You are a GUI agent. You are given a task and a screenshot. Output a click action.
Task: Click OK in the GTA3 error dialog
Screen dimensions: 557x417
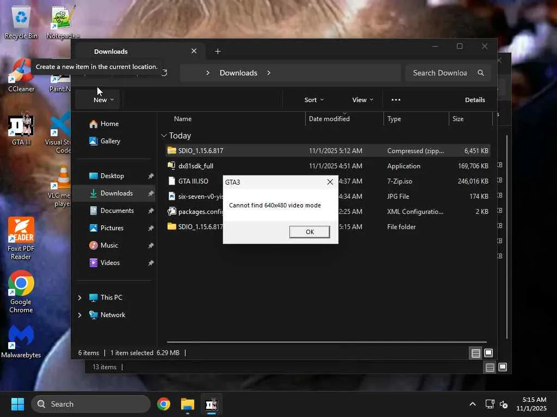point(310,232)
